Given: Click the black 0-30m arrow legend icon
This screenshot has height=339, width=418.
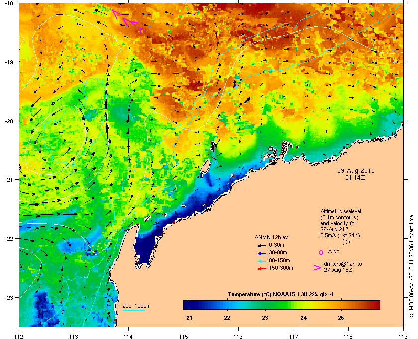Looking at the screenshot, I should tap(262, 245).
